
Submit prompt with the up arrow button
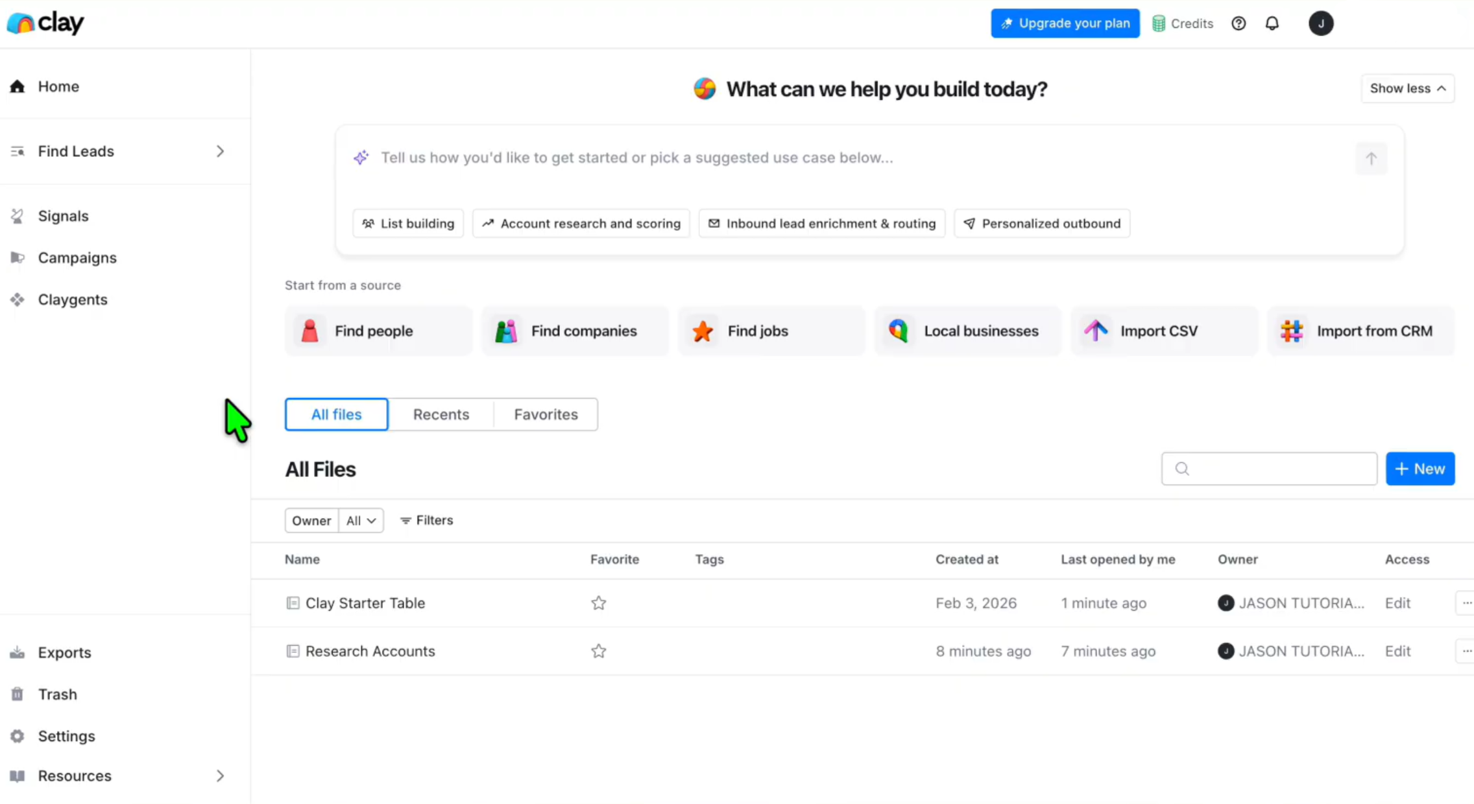[x=1371, y=158]
